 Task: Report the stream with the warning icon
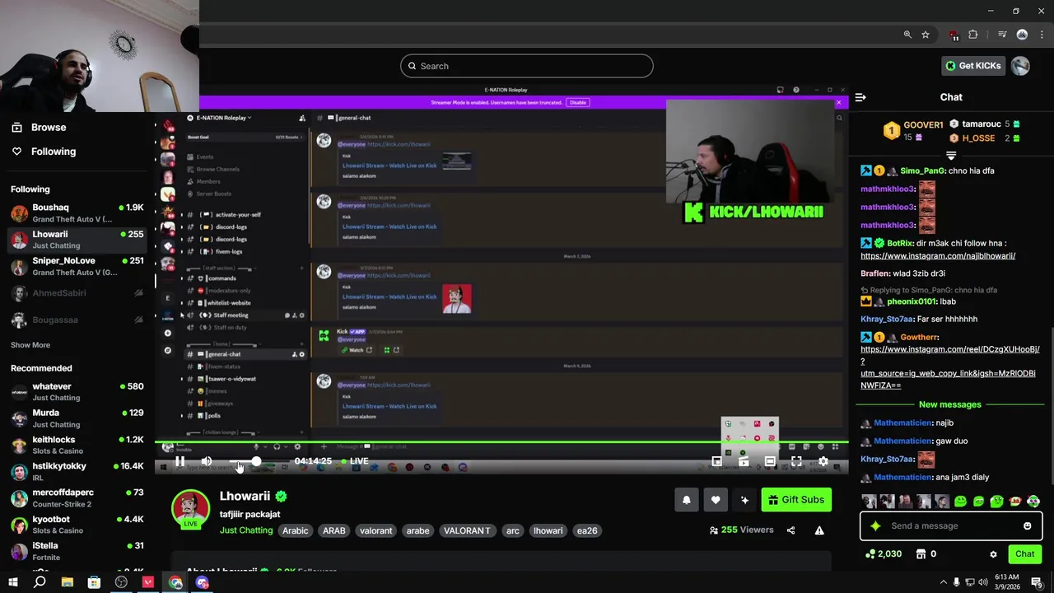pos(819,530)
